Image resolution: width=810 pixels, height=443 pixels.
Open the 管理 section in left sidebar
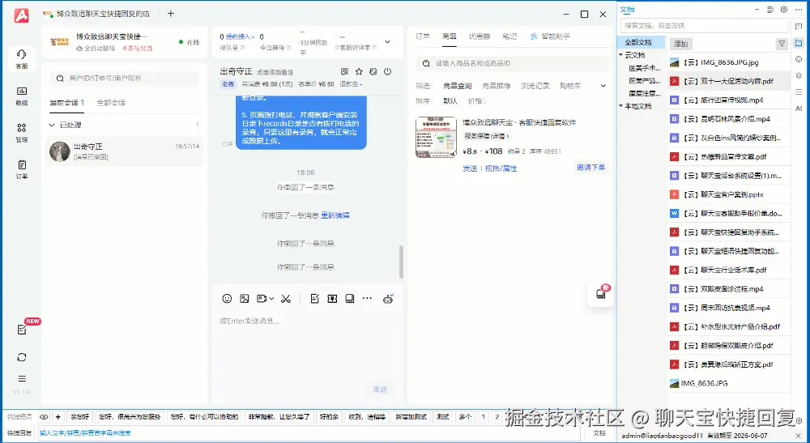pos(21,133)
